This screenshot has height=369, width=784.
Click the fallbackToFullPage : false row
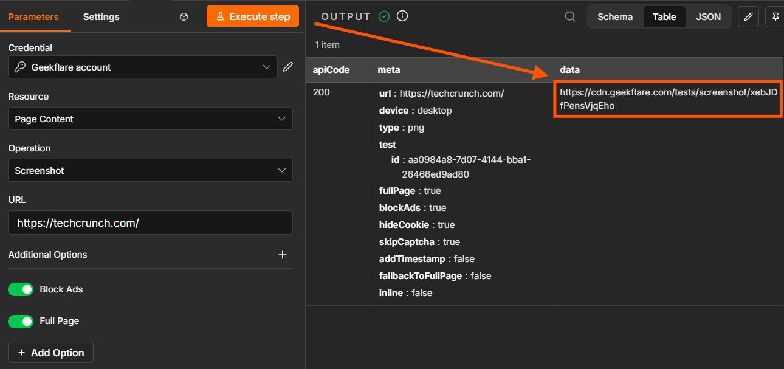(435, 276)
